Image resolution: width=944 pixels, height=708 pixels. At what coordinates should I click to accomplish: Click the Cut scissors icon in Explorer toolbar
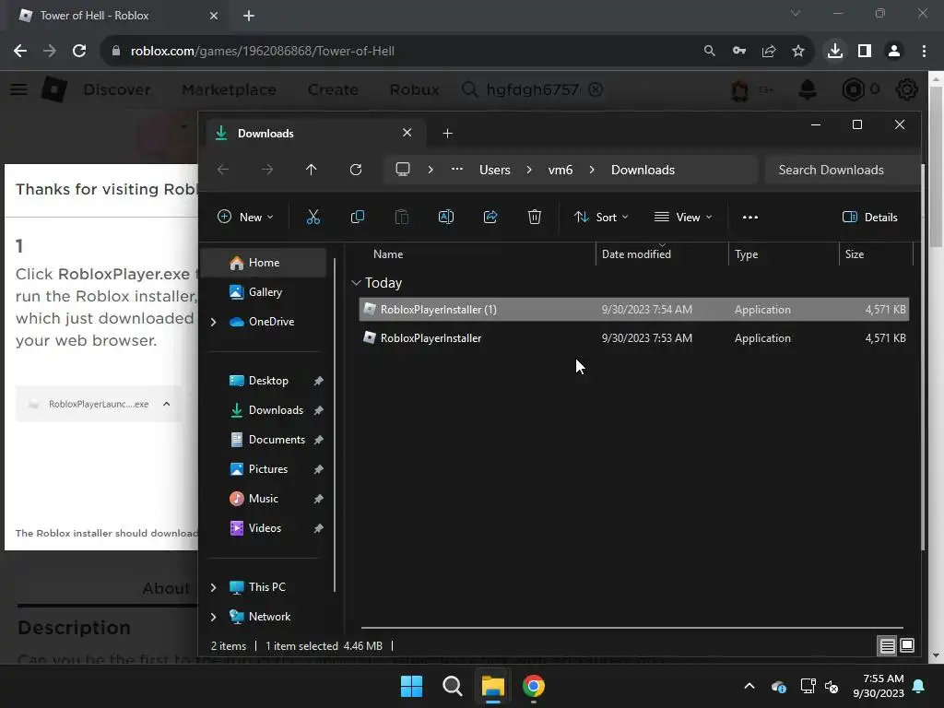tap(313, 218)
